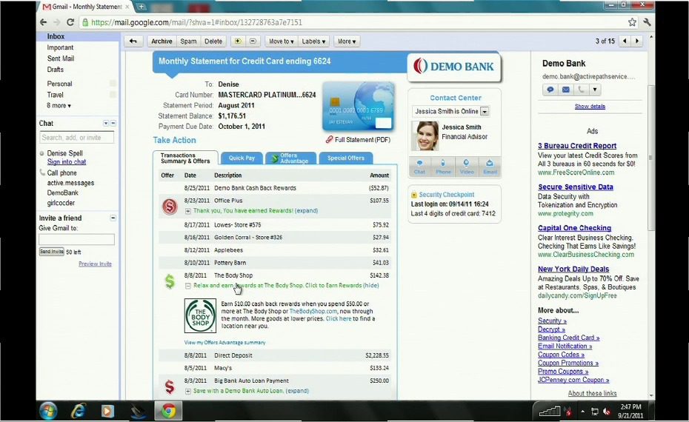689x422 pixels.
Task: Click the browser address bar
Action: [351, 22]
